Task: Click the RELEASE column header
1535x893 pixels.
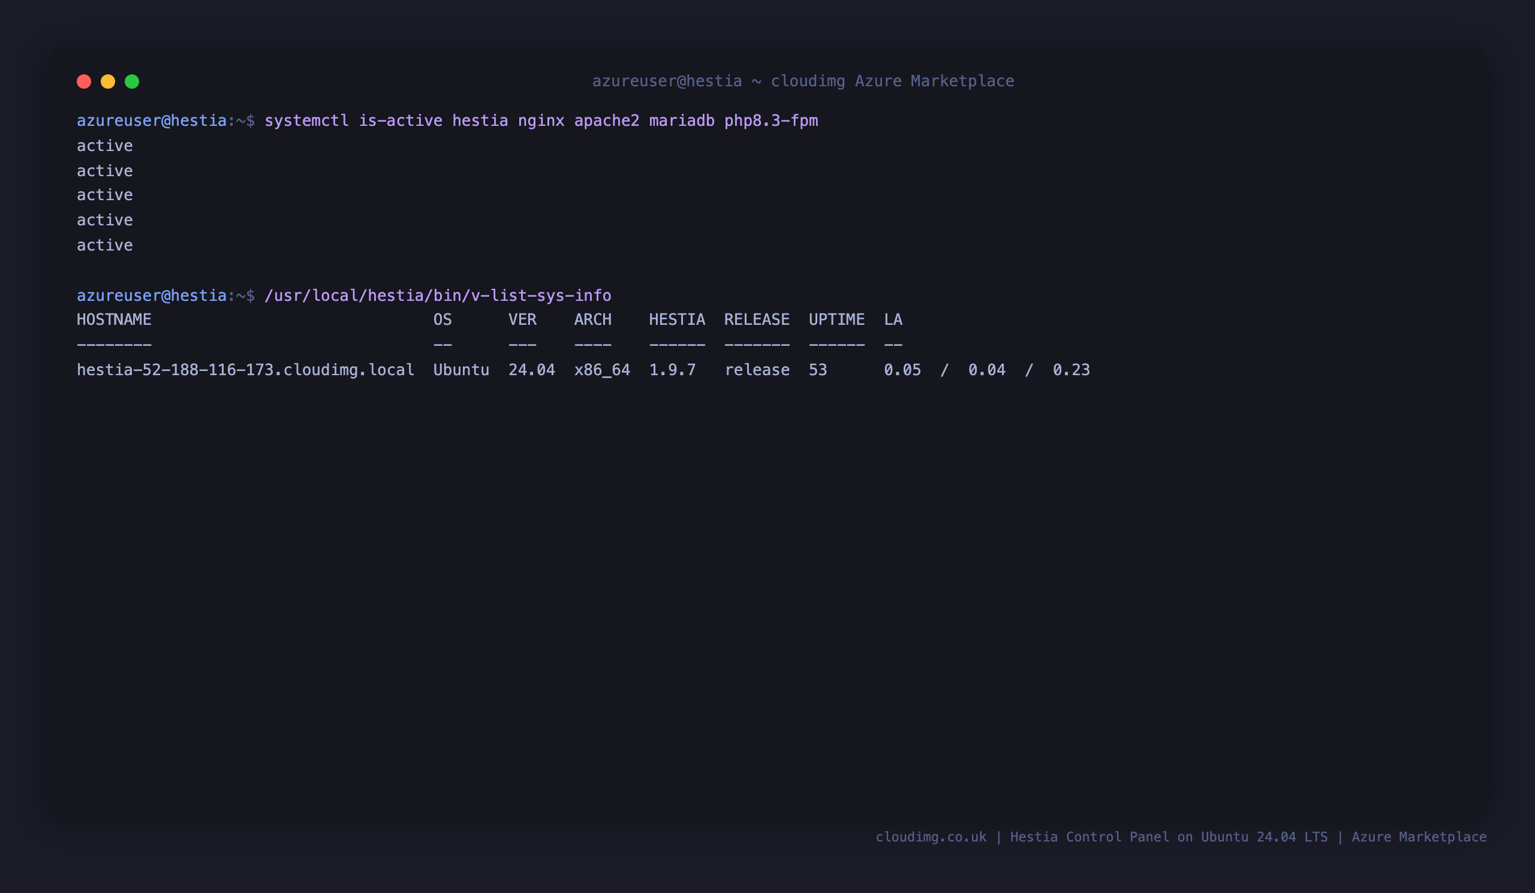Action: click(757, 319)
